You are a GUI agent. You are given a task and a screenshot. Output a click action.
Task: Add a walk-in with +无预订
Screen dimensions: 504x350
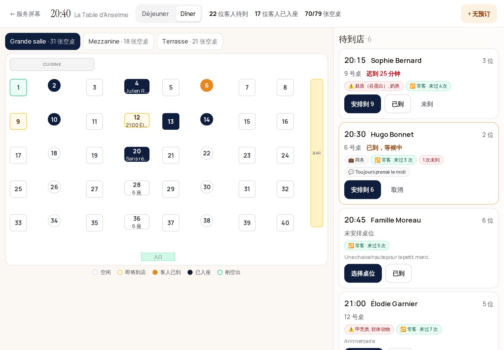[479, 14]
